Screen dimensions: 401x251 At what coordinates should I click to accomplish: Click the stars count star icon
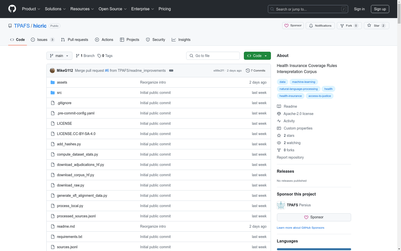(279, 136)
